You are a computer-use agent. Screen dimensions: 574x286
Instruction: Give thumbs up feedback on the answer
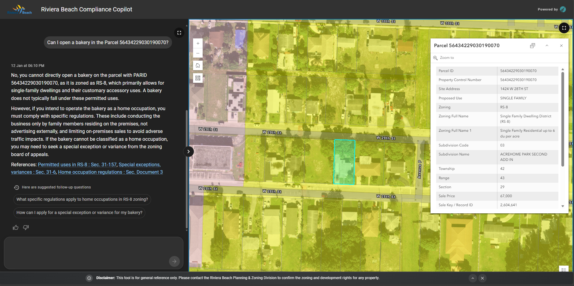(x=16, y=227)
